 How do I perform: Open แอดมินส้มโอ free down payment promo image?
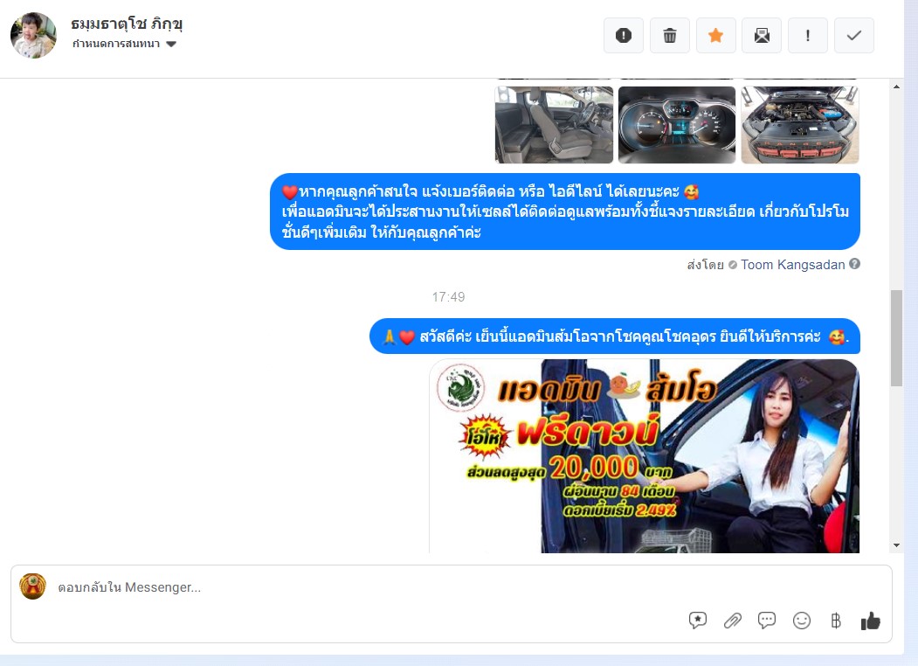point(644,456)
